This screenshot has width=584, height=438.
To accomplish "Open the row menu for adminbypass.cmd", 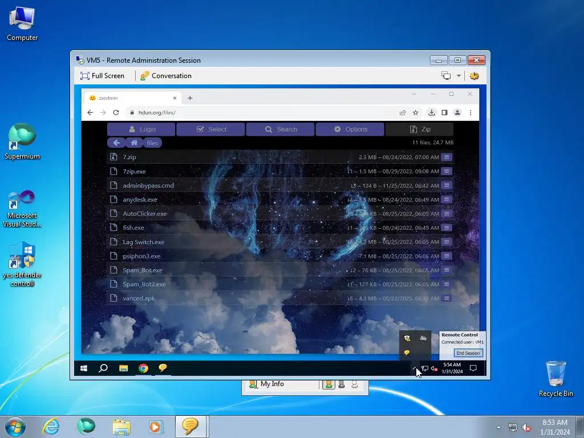I will pos(447,185).
